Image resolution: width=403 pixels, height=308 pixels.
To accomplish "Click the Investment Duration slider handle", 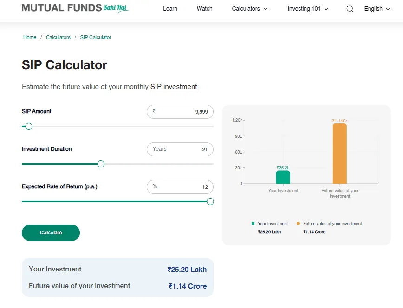I will click(101, 164).
